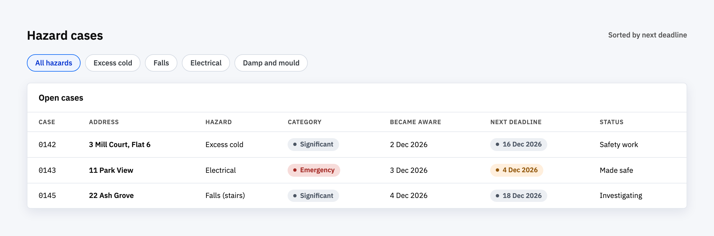The image size is (714, 236).
Task: Click the Excess cold hazard cell
Action: (224, 145)
